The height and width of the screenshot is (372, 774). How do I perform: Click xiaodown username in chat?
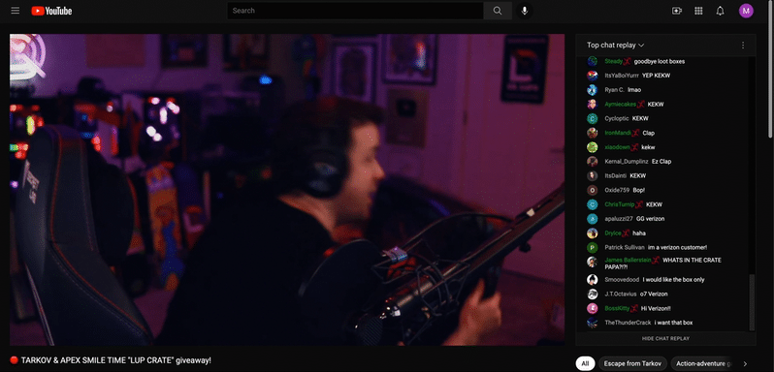[617, 147]
